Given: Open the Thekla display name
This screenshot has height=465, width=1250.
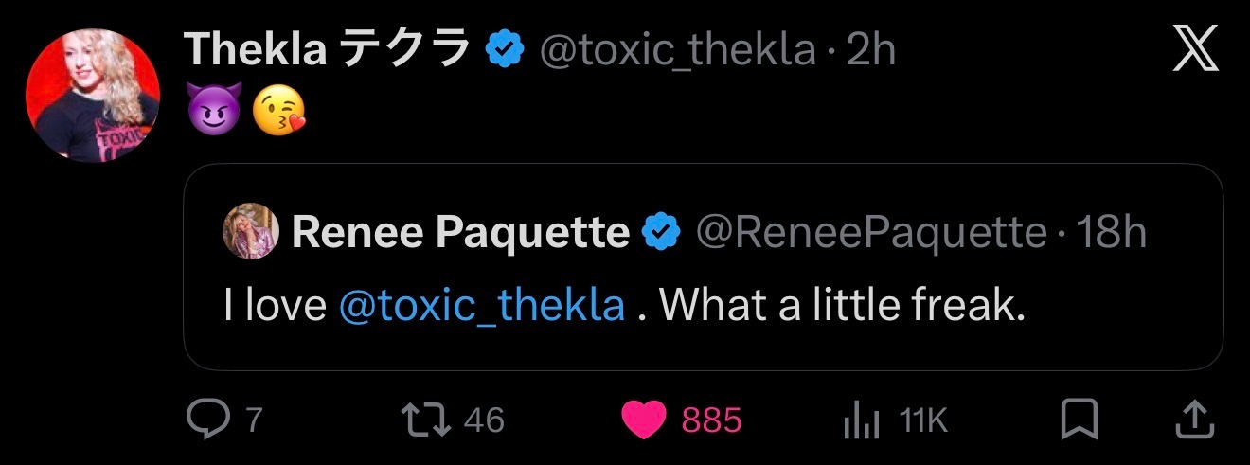Looking at the screenshot, I should pos(328,50).
